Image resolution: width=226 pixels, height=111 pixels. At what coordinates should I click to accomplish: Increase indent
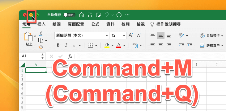[190, 45]
